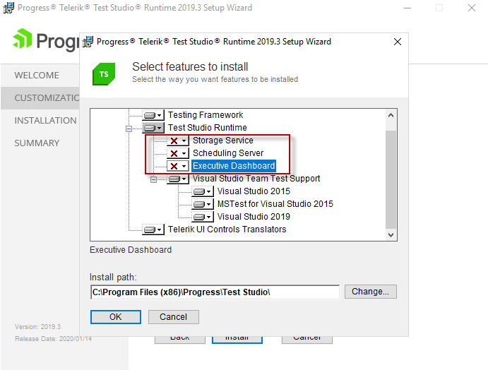Click the green TS logo icon
This screenshot has height=370, width=488.
104,73
